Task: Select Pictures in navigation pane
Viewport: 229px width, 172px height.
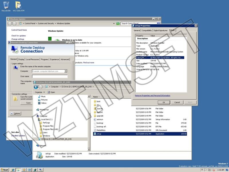Action: click(43, 100)
